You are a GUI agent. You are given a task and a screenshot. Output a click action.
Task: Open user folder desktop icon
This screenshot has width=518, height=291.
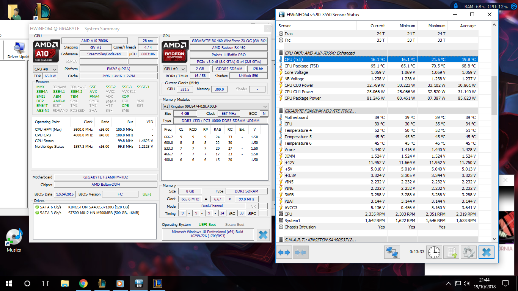[x=14, y=12]
